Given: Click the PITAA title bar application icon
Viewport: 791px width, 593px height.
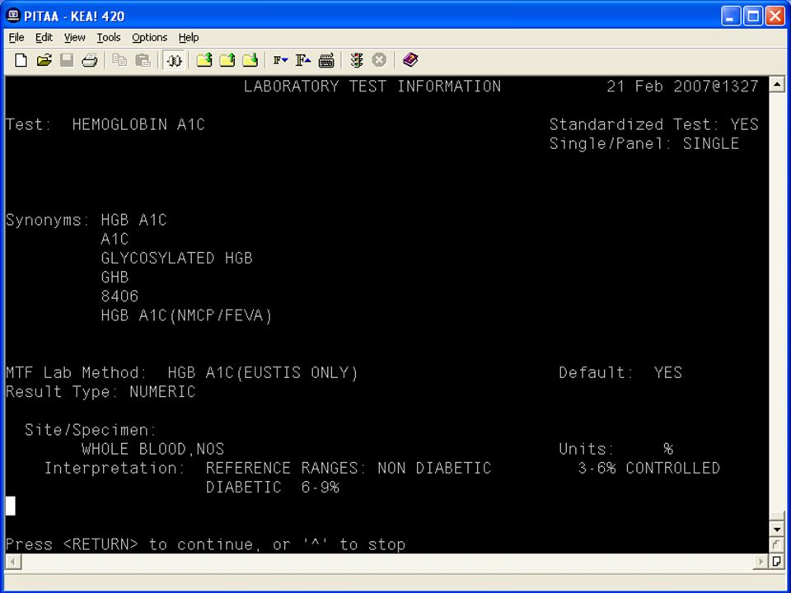Looking at the screenshot, I should [12, 16].
